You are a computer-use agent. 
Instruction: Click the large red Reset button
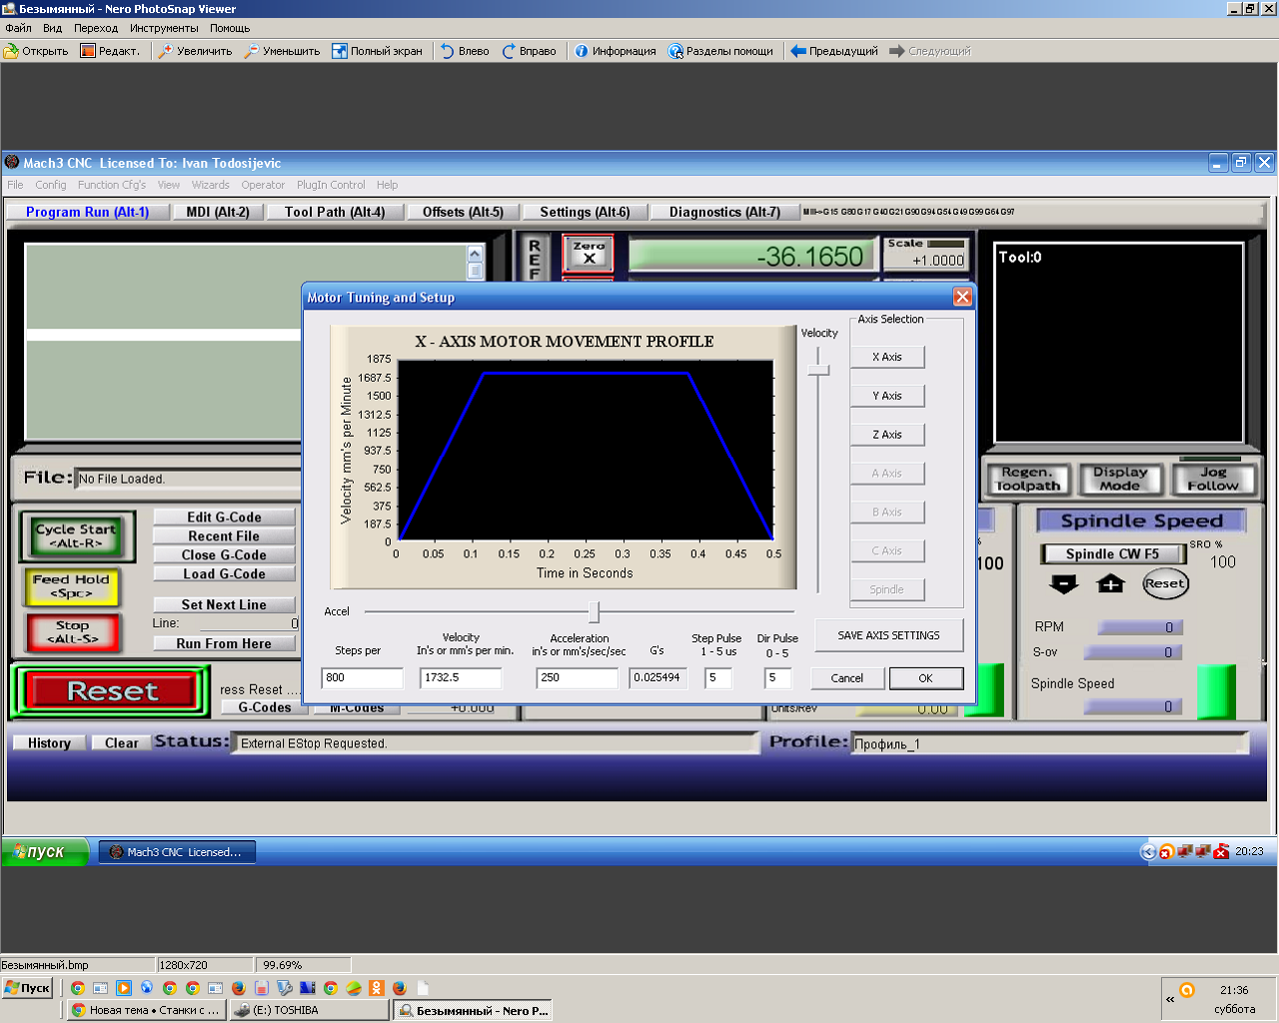112,691
